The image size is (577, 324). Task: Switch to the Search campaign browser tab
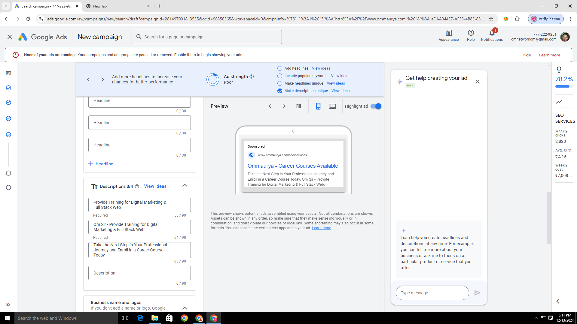(47, 6)
